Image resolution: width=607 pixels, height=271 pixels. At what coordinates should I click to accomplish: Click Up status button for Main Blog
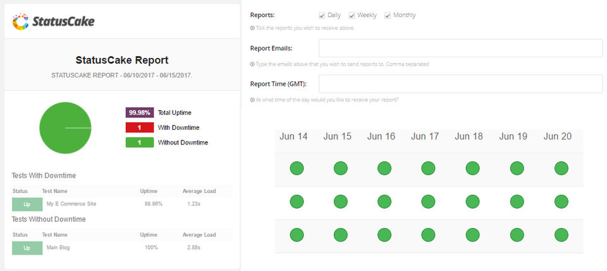27,248
